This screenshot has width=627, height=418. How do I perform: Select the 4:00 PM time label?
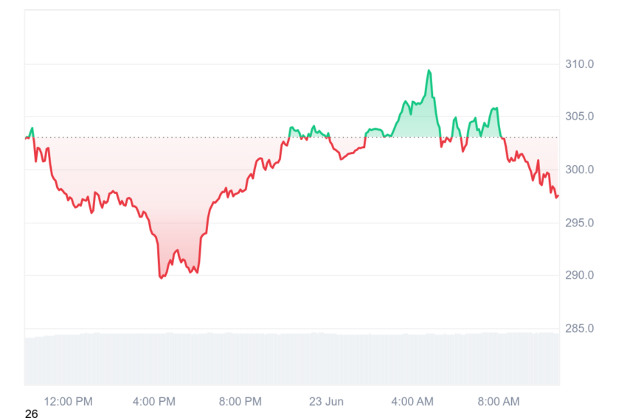154,401
